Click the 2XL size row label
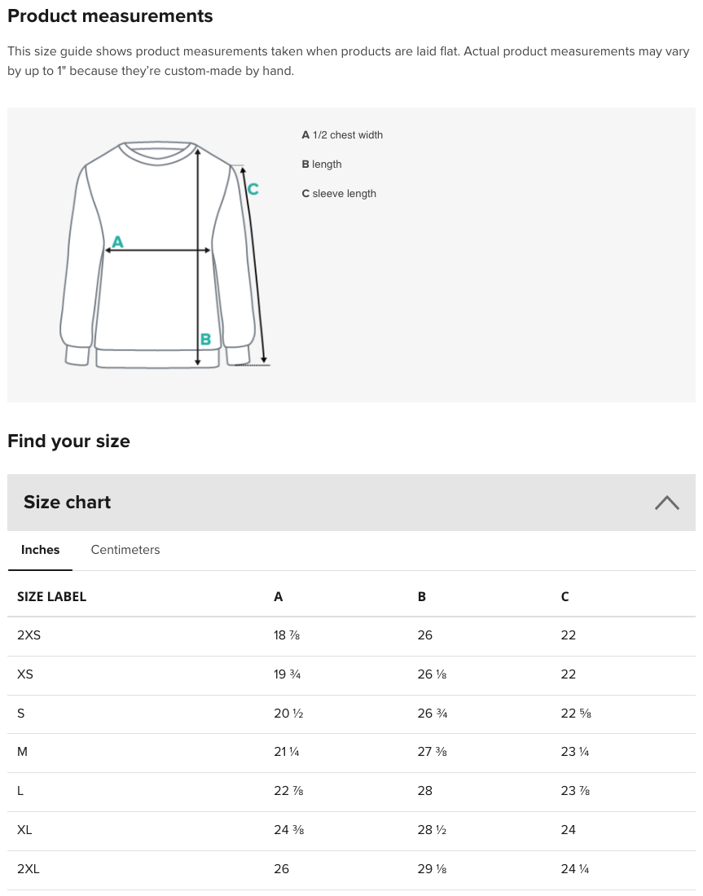 [x=28, y=868]
